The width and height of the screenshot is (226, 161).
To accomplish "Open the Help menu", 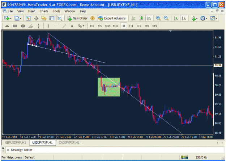I will click(83, 11).
